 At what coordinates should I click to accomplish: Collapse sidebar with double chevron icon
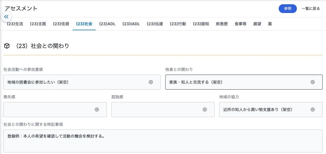(6, 17)
